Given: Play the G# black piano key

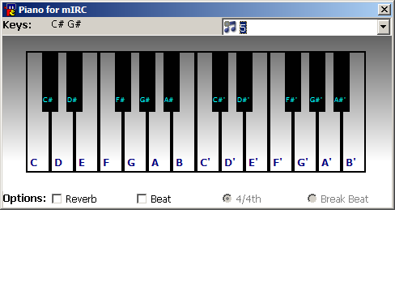Looking at the screenshot, I should coord(147,82).
